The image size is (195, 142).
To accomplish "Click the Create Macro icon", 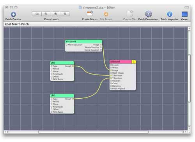I will pos(90,14).
